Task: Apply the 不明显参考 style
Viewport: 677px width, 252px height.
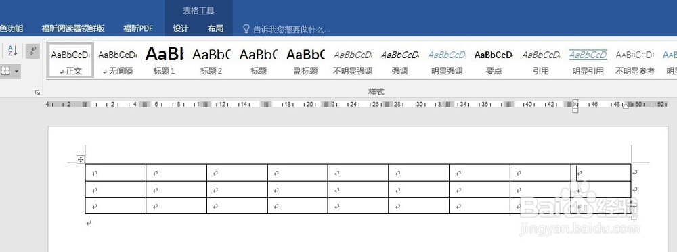Action: (x=635, y=60)
